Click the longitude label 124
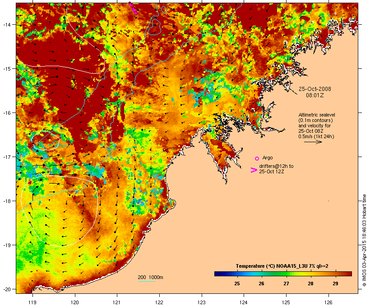 tap(244, 302)
